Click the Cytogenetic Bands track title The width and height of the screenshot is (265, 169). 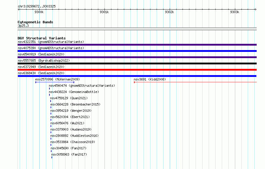[x=35, y=22]
